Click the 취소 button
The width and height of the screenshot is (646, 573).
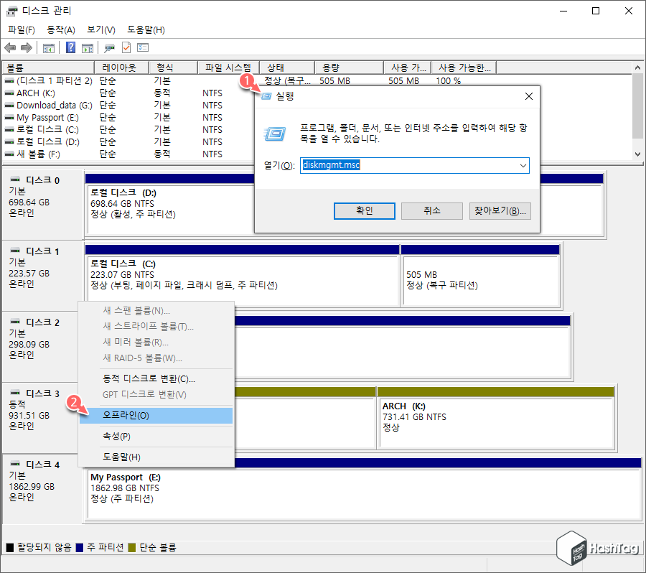[431, 210]
